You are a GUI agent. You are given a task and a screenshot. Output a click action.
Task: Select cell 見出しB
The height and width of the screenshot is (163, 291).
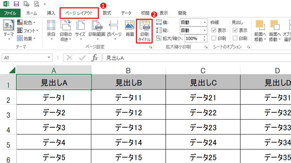[x=128, y=83]
